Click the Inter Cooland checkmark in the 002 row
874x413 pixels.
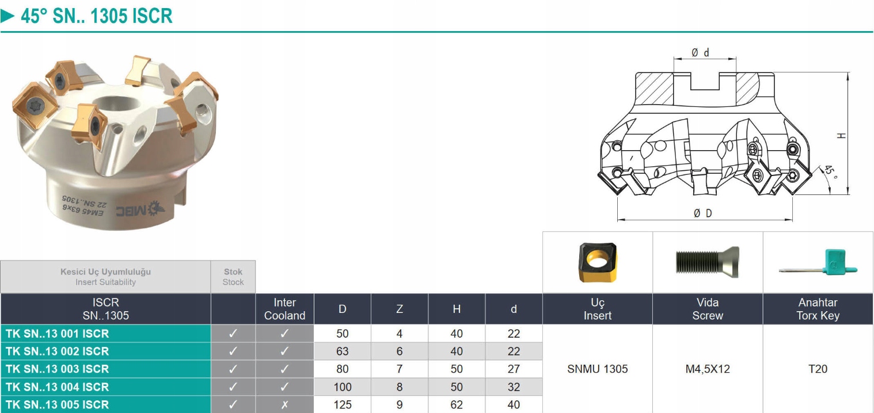coord(285,351)
